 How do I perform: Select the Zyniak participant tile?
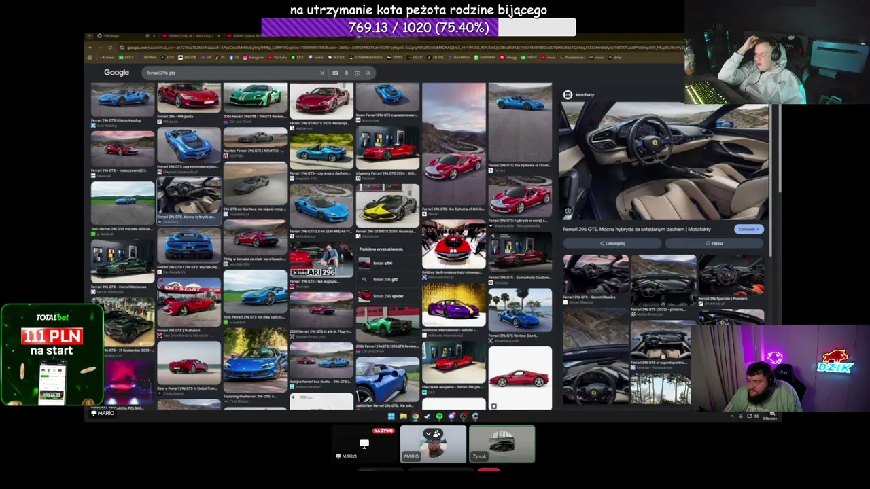(502, 444)
